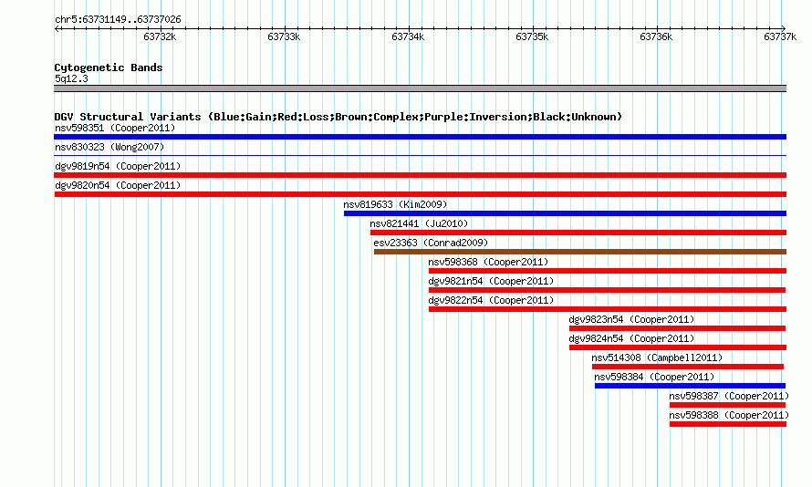This screenshot has width=812, height=487.
Task: Click the Cytogenetic Bands track title
Action: (109, 67)
